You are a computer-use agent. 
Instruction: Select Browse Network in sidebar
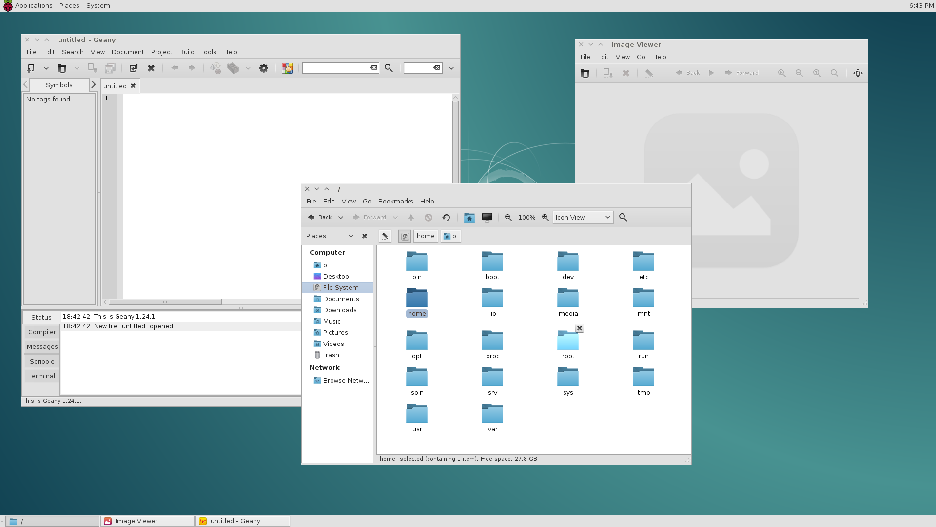[337, 381]
